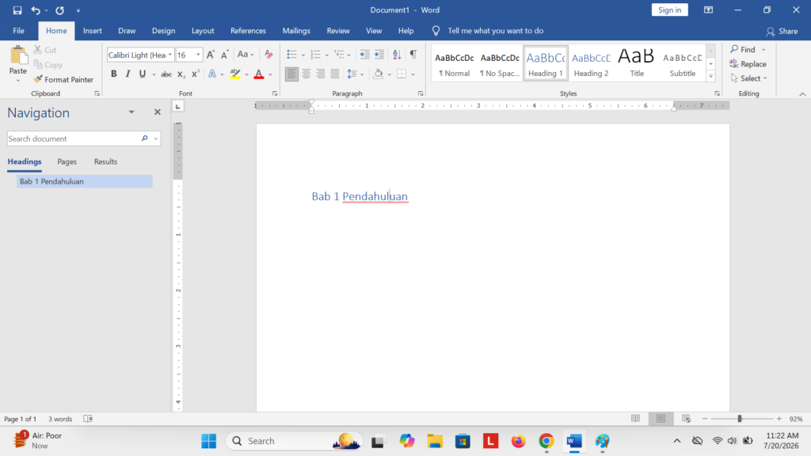The height and width of the screenshot is (456, 811).
Task: Apply shading to paragraph
Action: tap(378, 74)
